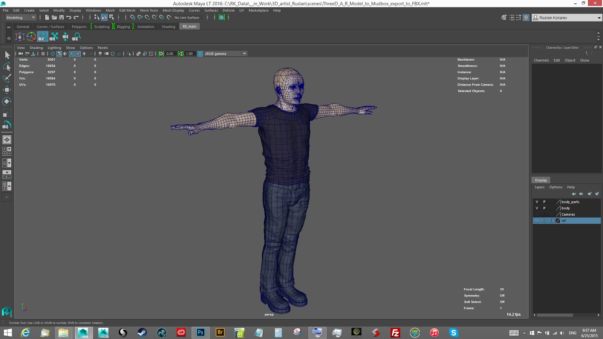Select the Lasso selection tool
603x339 pixels.
tap(7, 67)
